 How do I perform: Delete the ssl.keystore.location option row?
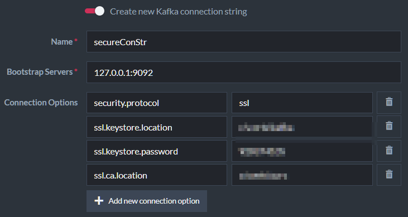point(389,127)
